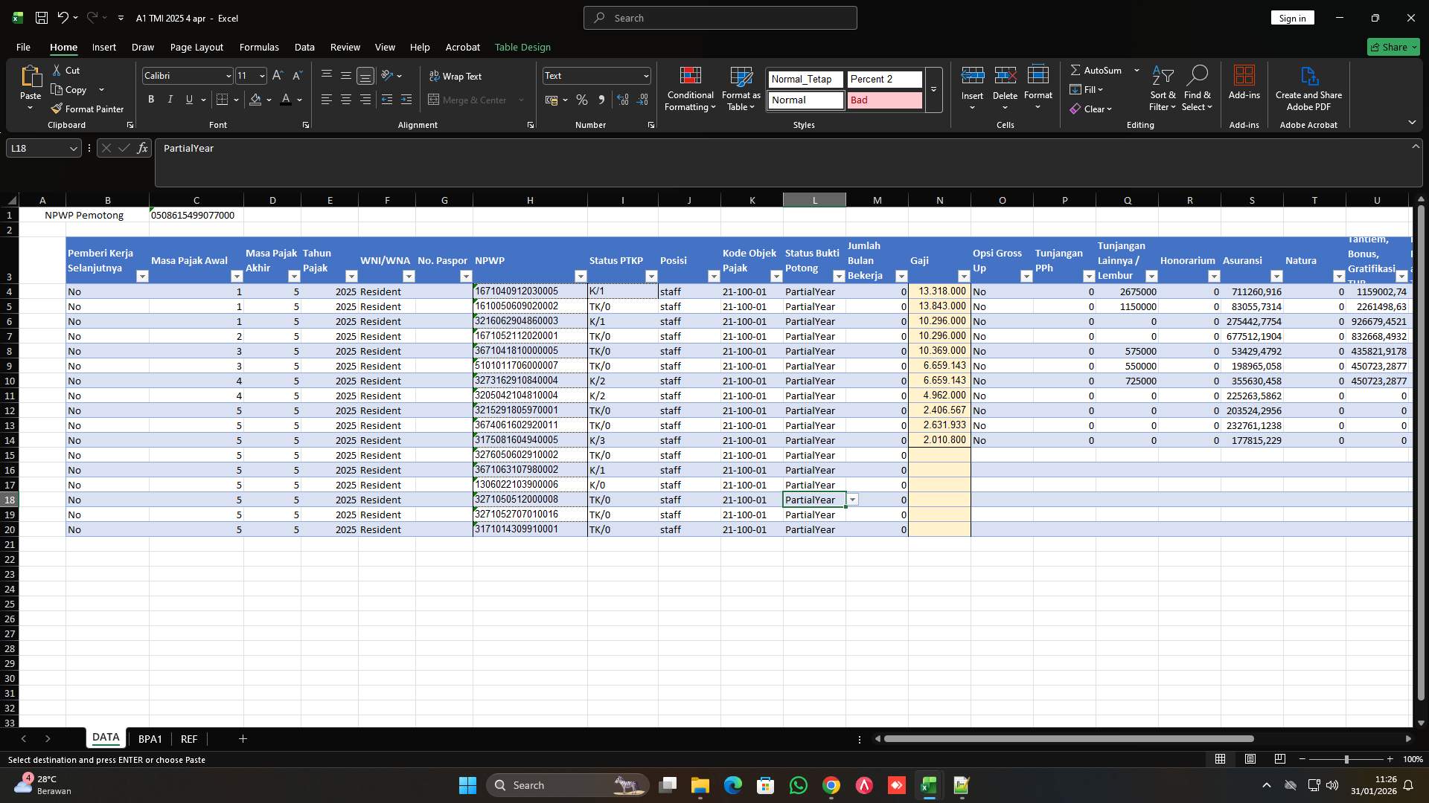Open WhatsApp from the taskbar
Screen dimensions: 1429x803
[x=799, y=784]
